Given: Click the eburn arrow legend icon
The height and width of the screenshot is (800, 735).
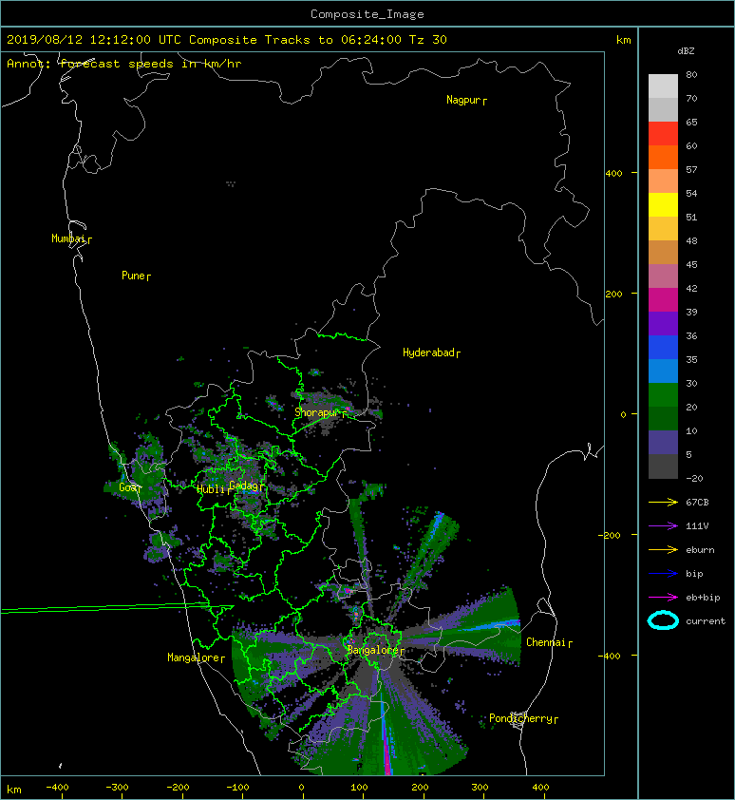Looking at the screenshot, I should (x=663, y=550).
